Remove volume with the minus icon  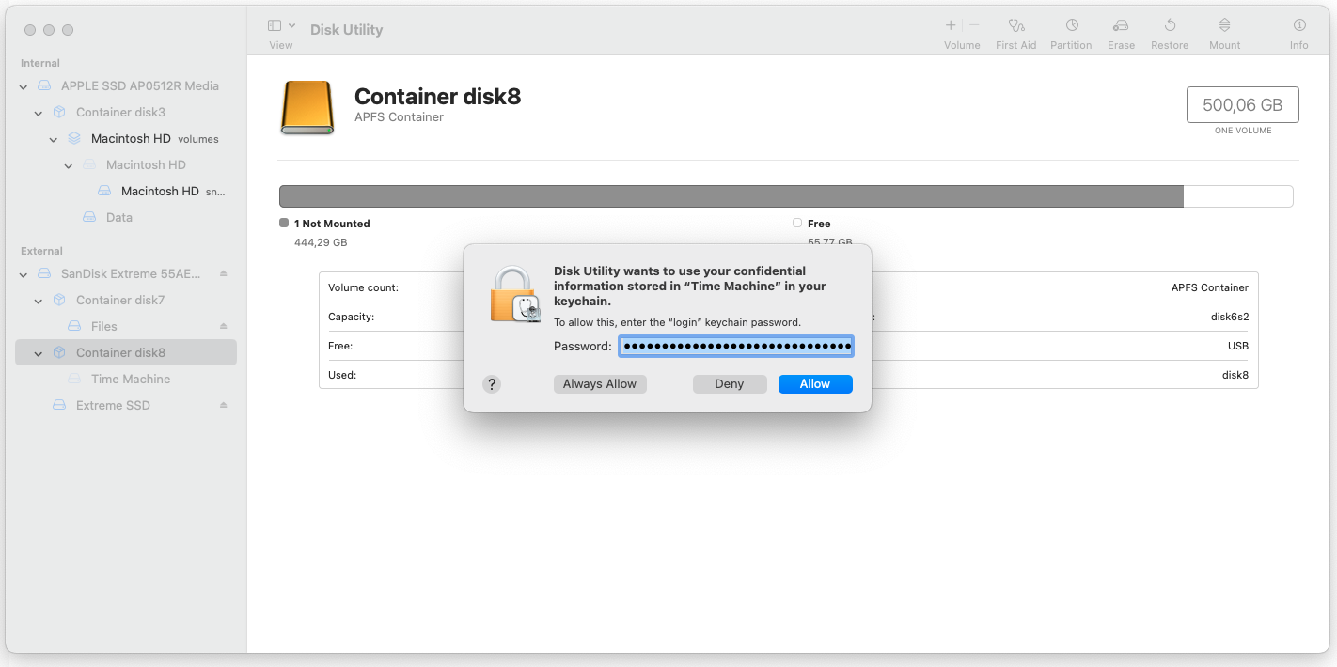pos(974,25)
